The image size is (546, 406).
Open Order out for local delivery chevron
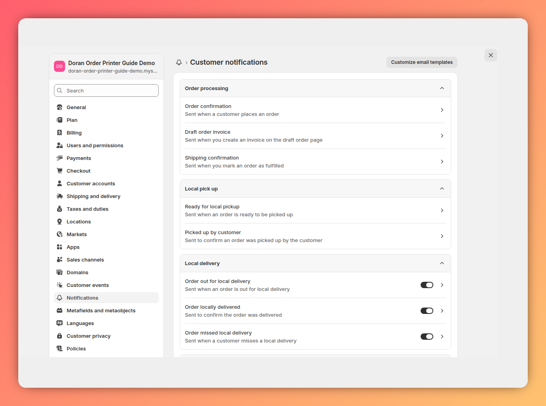[x=442, y=285]
